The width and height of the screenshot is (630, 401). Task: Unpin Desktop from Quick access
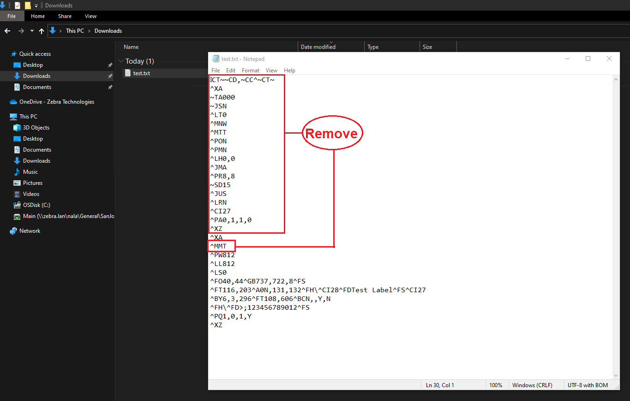[x=110, y=65]
